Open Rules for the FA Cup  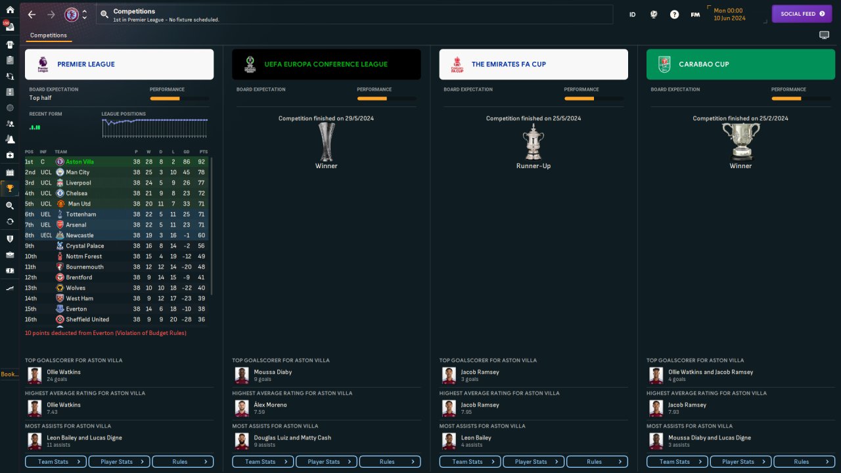[x=597, y=462]
